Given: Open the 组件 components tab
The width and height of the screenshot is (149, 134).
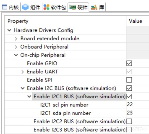Looking at the screenshot, I should point(31,7).
